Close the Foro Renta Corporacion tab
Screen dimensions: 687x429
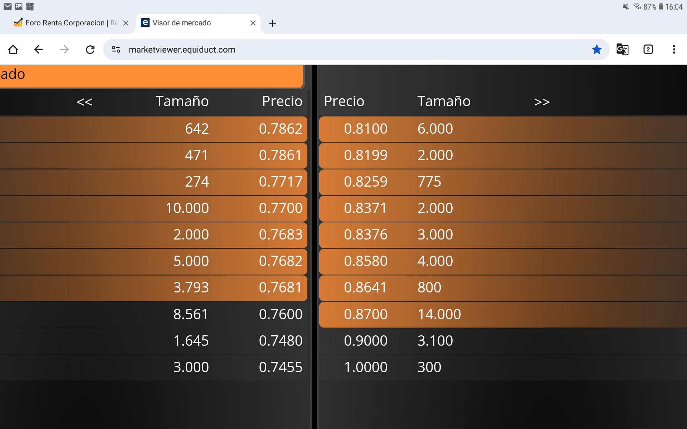click(126, 23)
